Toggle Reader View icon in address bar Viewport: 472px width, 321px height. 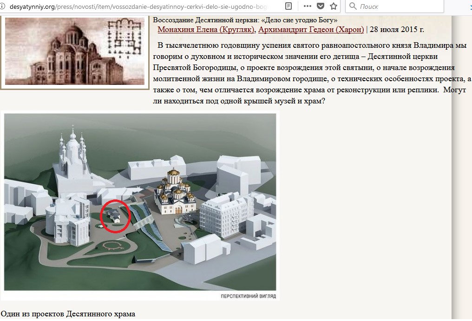288,6
